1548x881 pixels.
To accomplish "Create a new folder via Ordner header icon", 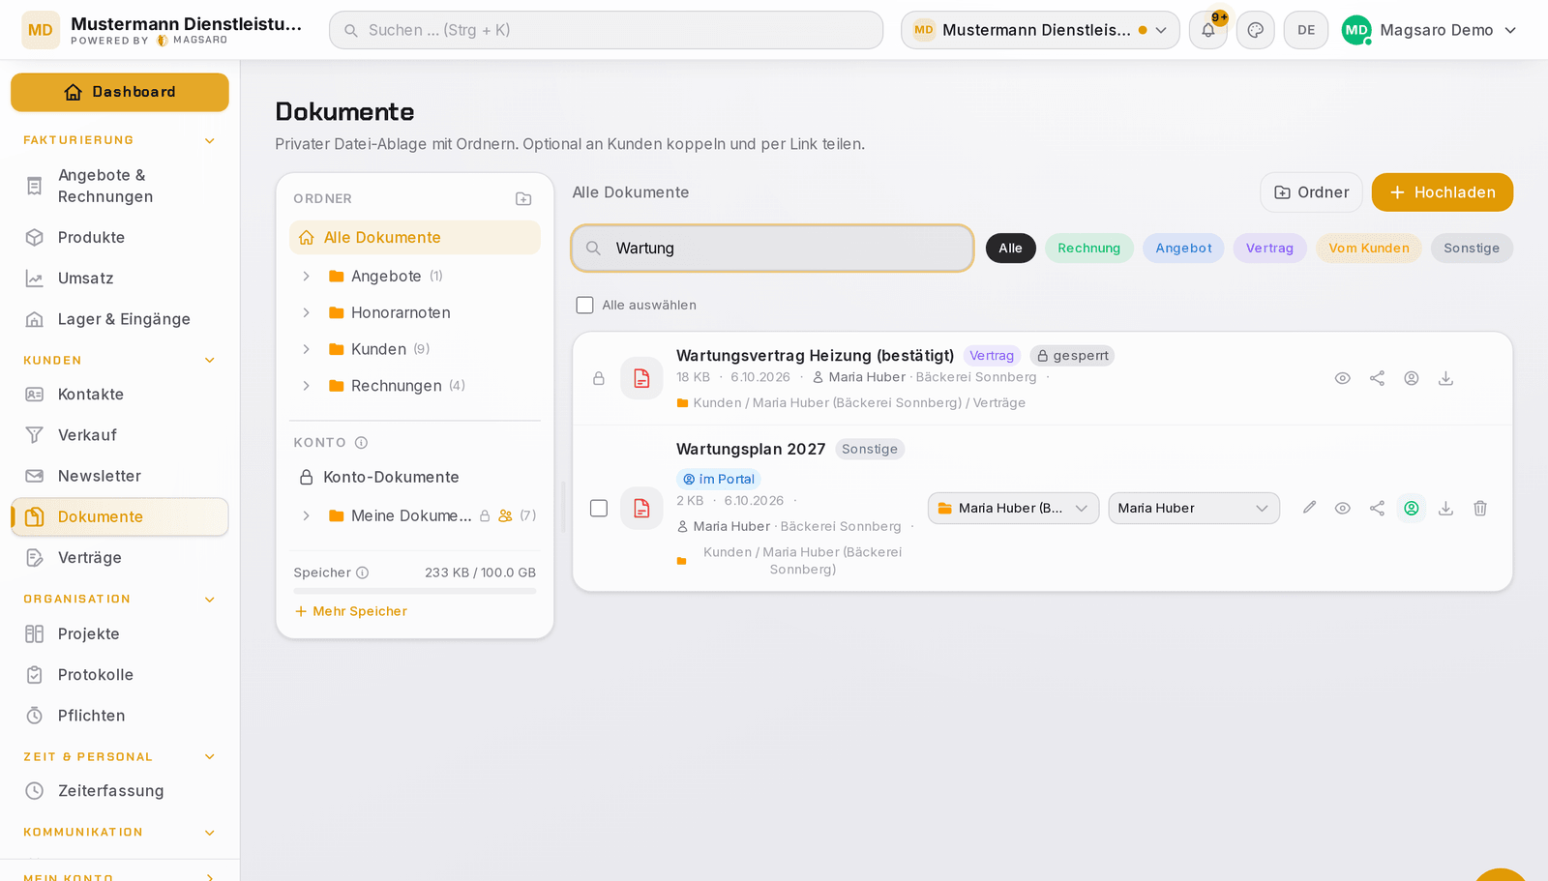I will click(x=523, y=198).
